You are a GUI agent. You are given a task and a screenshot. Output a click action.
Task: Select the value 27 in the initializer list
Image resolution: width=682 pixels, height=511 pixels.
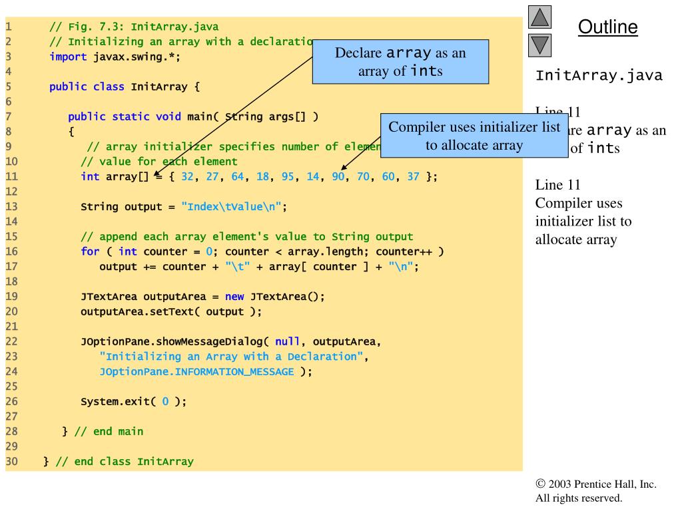(212, 177)
